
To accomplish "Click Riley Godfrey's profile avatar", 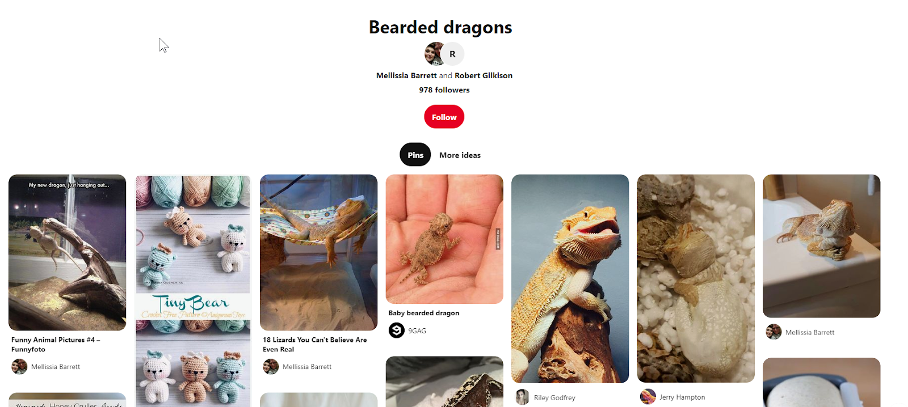I will tap(522, 397).
